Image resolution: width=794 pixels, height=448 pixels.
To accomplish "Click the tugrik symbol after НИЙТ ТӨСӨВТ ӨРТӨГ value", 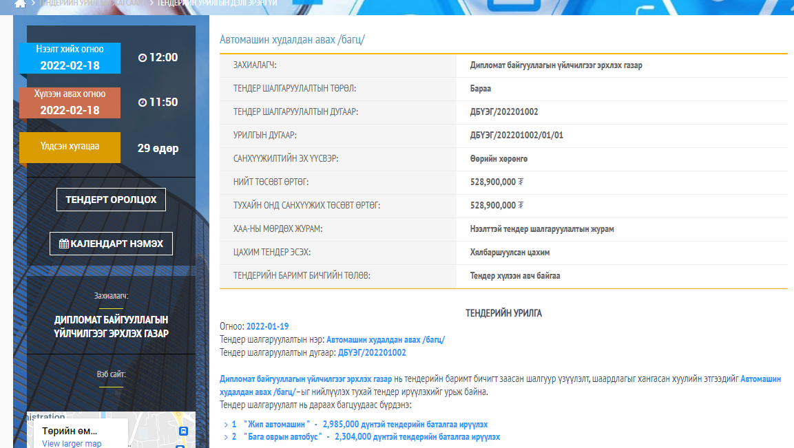I will point(521,182).
